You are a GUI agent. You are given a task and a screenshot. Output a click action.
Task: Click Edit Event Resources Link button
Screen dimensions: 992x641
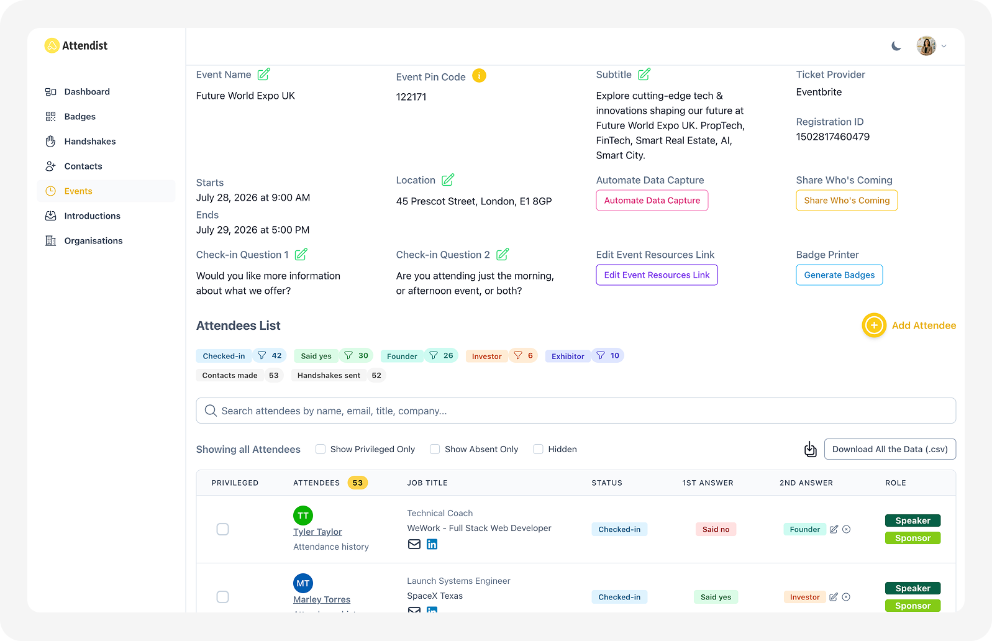(x=657, y=275)
